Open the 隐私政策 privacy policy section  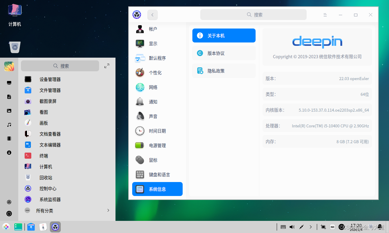pyautogui.click(x=224, y=71)
